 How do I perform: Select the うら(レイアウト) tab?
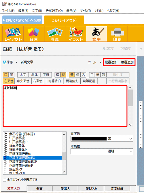64,20
